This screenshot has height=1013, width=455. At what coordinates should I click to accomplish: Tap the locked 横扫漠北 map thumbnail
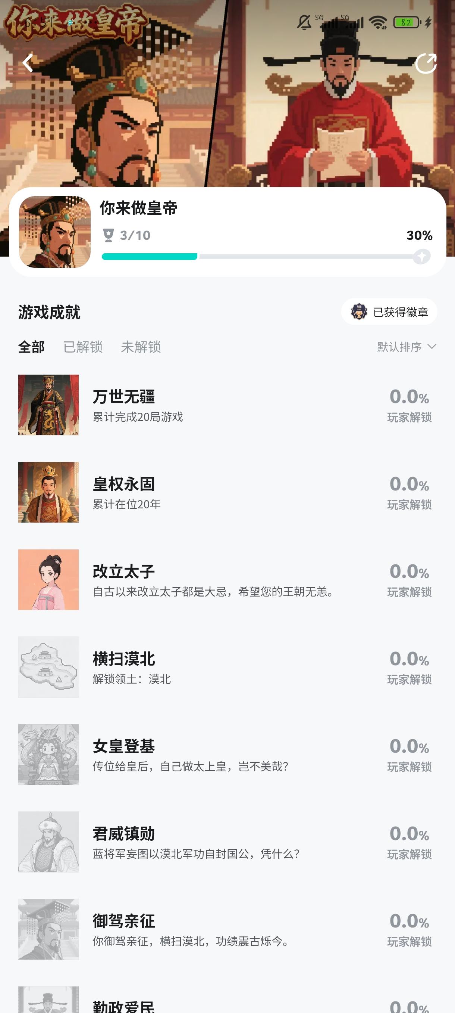click(x=48, y=667)
